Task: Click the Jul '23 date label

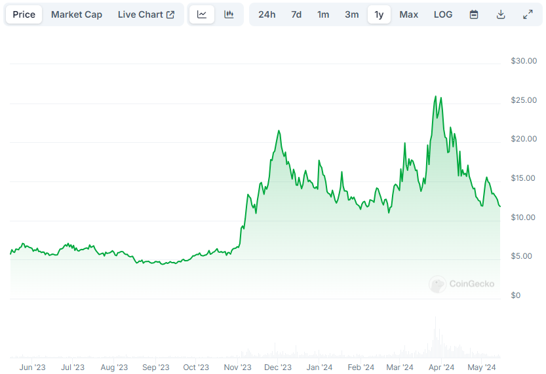Action: click(73, 367)
